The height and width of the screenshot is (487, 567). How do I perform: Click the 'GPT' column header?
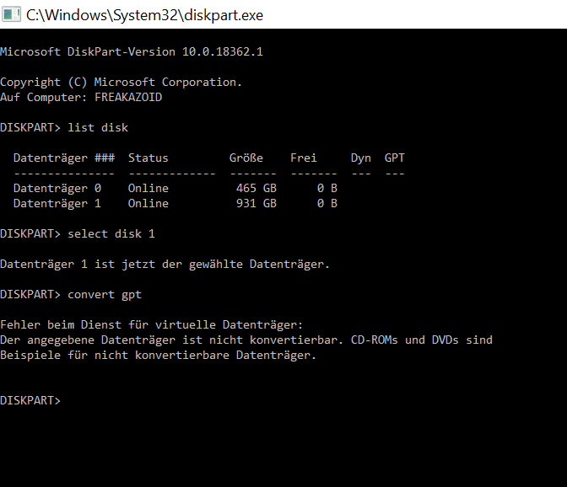pos(395,158)
